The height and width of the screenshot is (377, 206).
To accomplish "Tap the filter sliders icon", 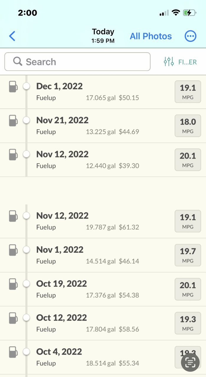I will point(169,62).
